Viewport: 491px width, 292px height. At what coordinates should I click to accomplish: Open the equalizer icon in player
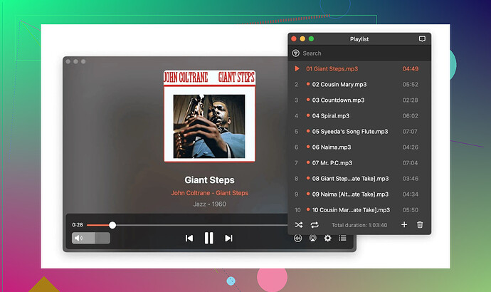point(297,239)
